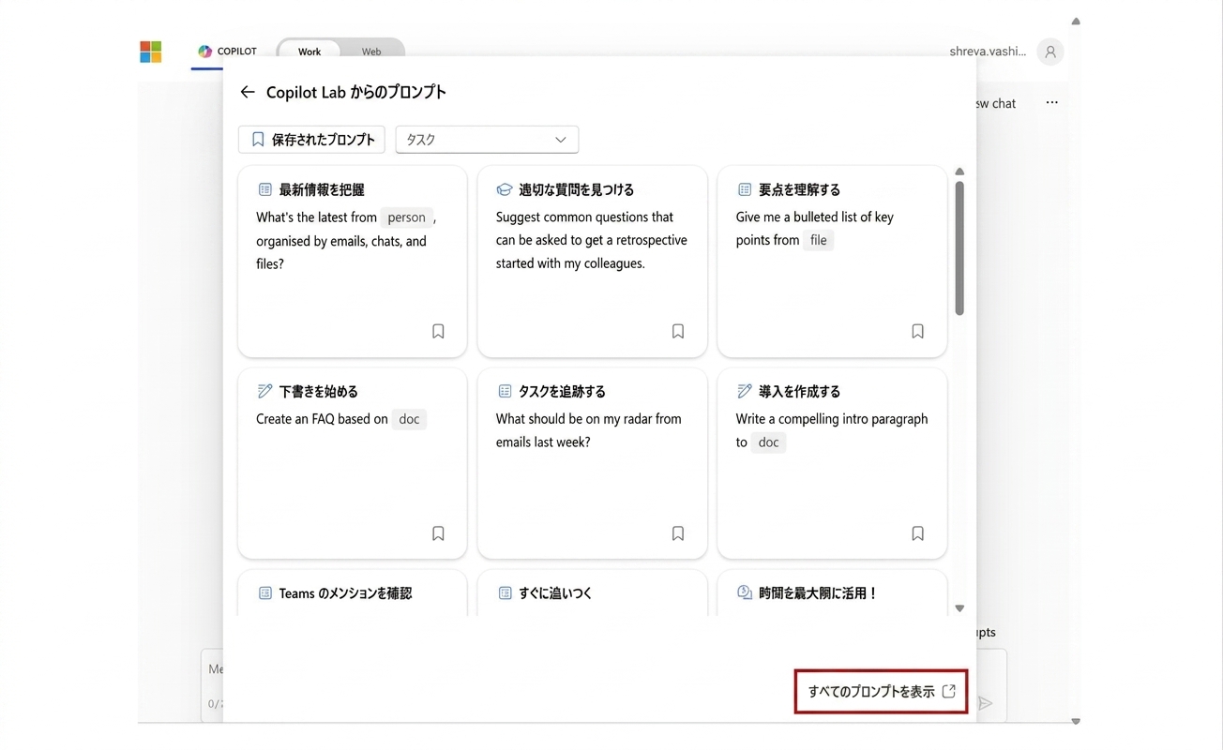1223x750 pixels.
Task: Expand the タスク dropdown
Action: click(x=487, y=140)
